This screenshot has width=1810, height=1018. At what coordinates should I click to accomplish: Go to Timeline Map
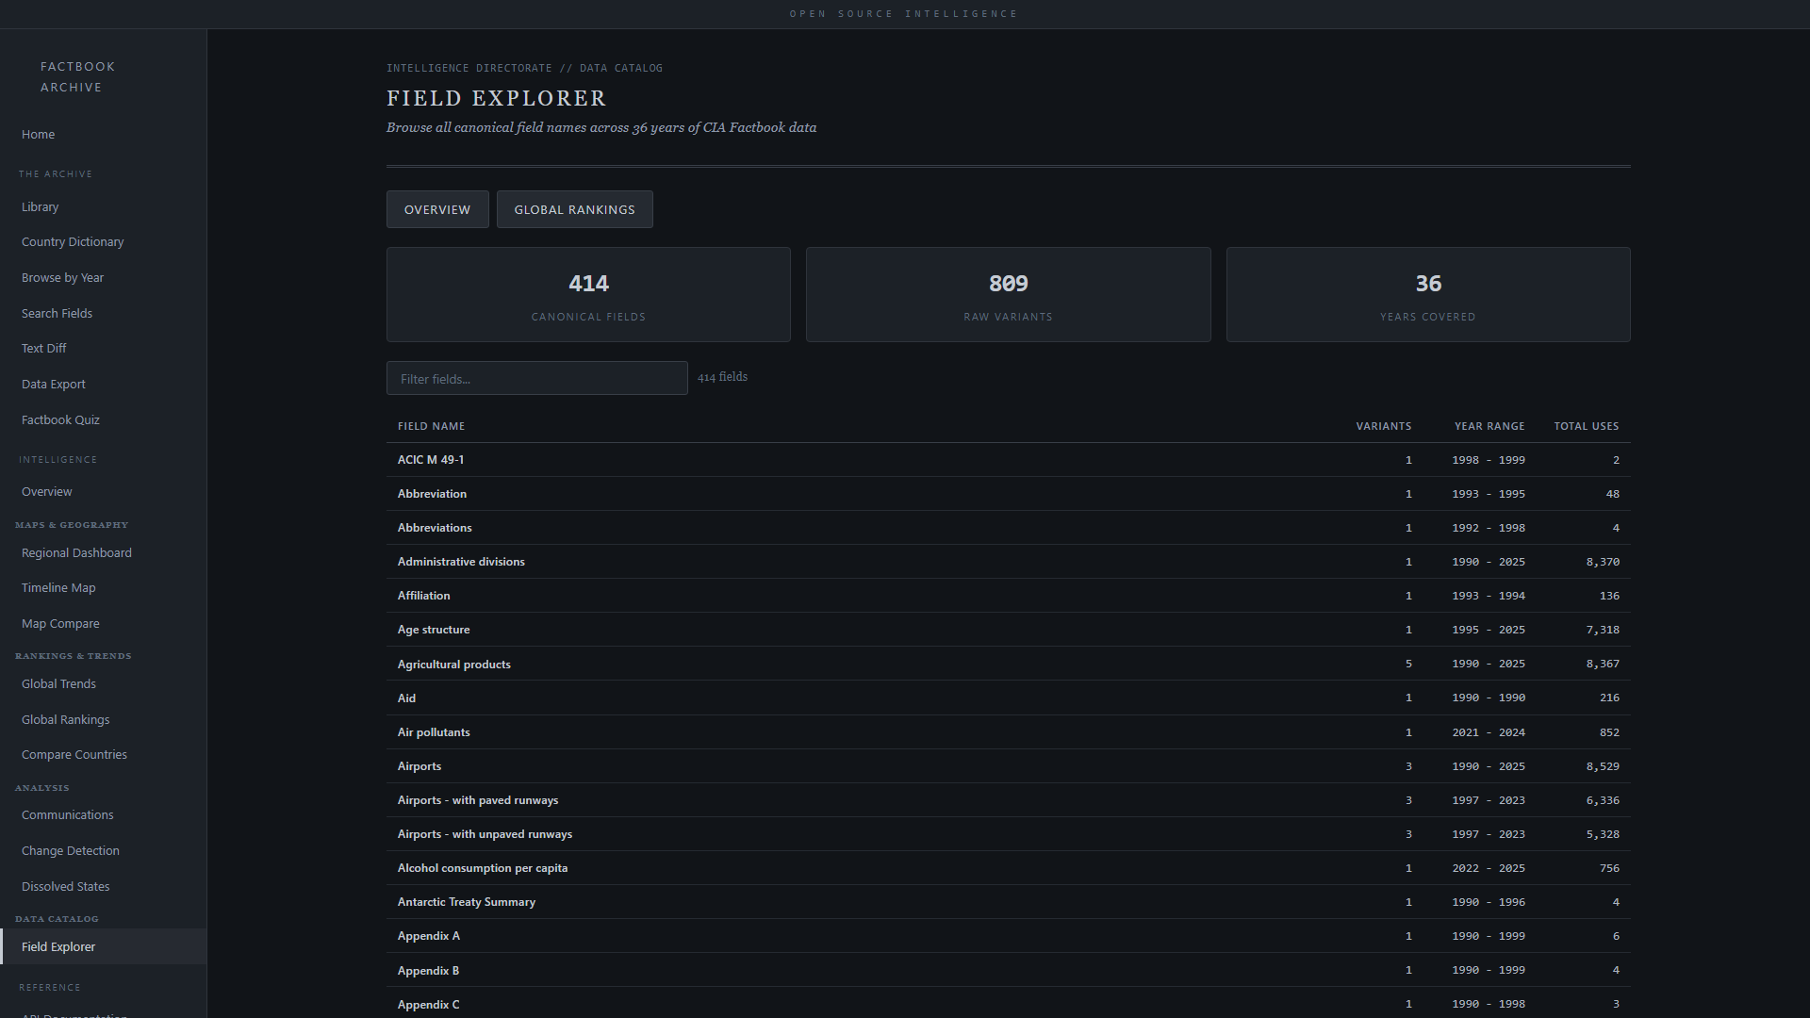coord(58,588)
